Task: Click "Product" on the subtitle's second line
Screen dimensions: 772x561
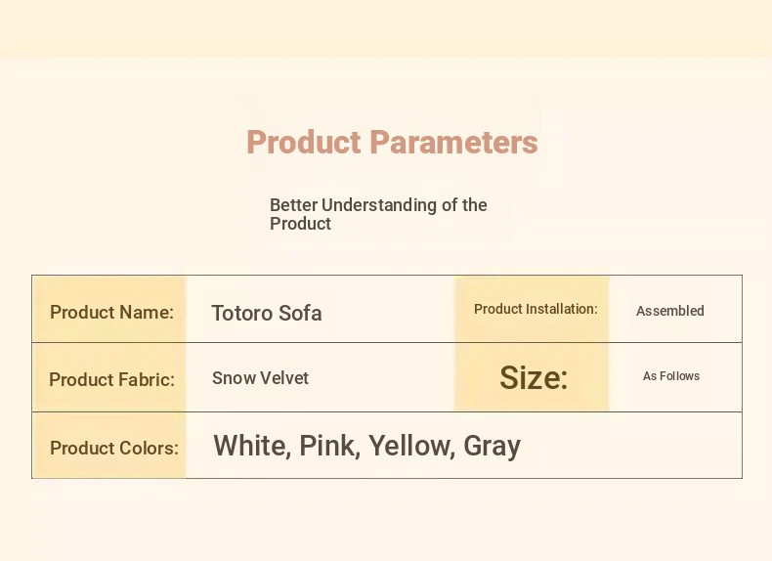Action: click(300, 224)
